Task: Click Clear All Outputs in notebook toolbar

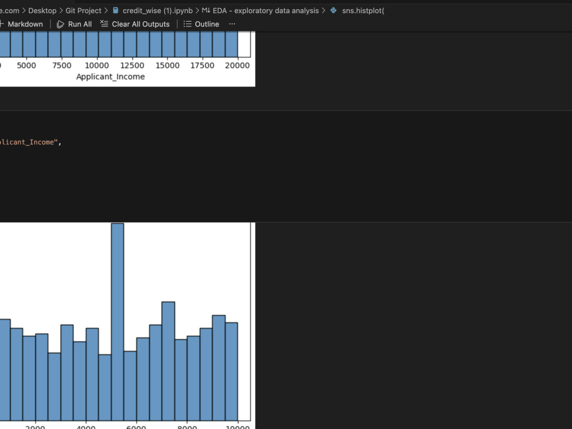Action: 135,24
